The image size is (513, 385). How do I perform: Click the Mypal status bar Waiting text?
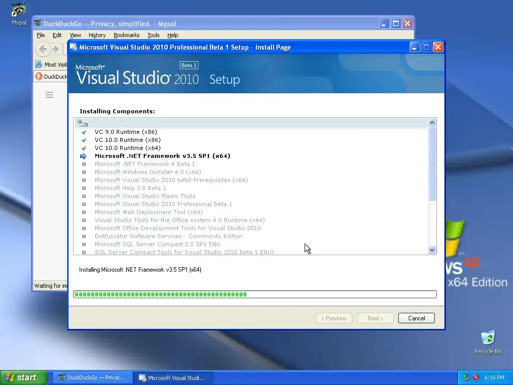(51, 286)
